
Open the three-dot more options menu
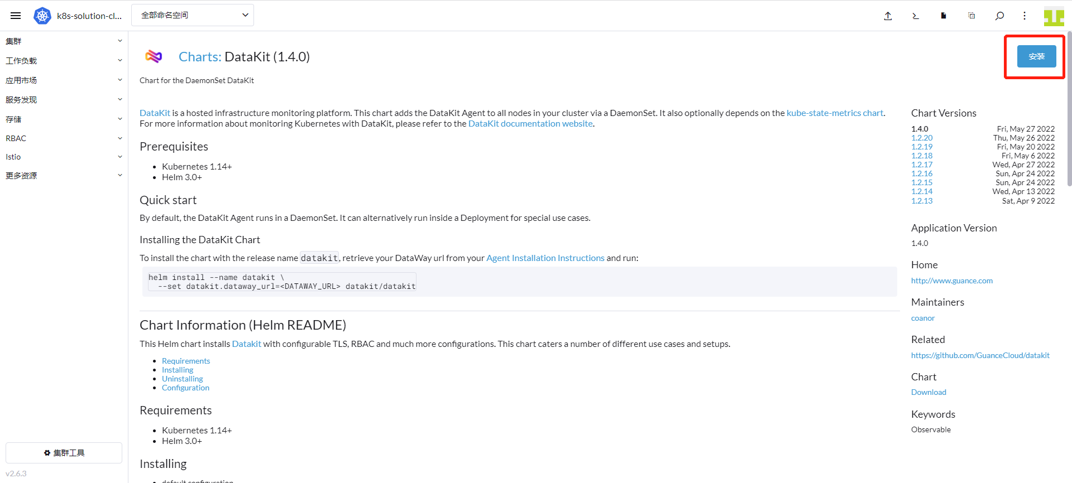1025,16
